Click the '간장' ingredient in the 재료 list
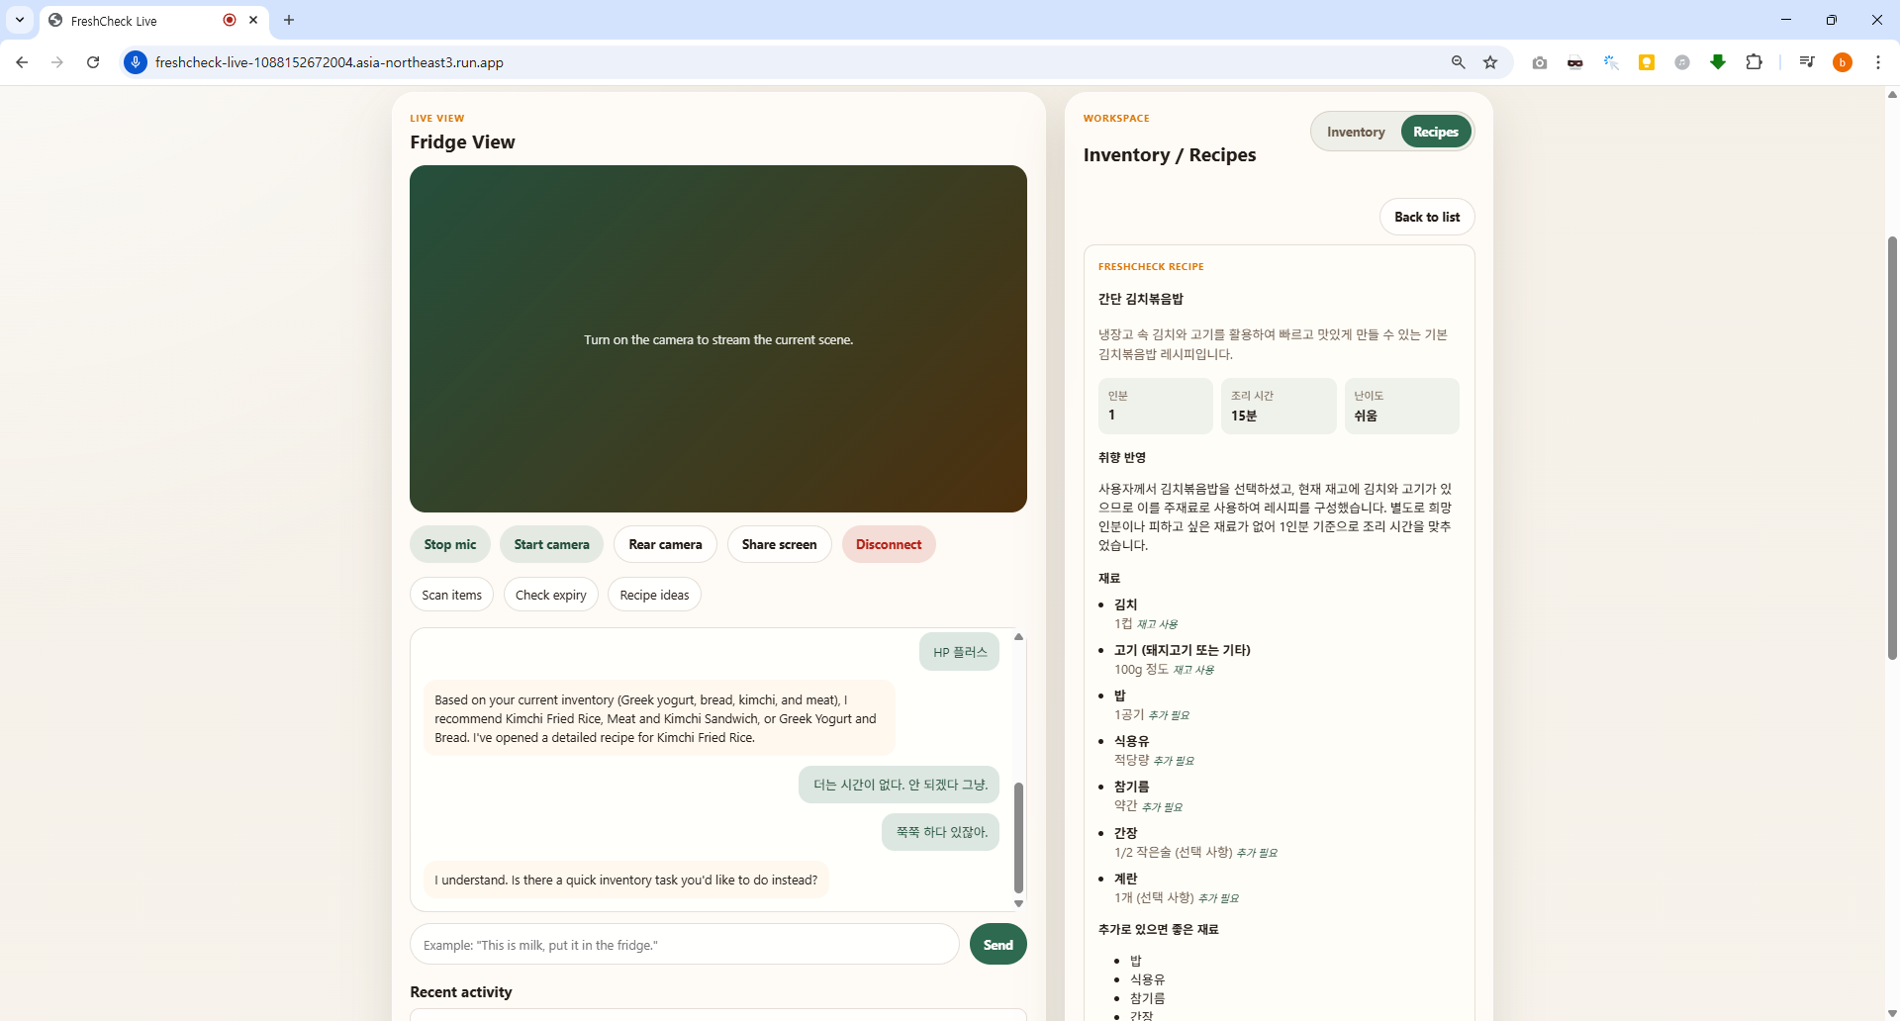The width and height of the screenshot is (1900, 1021). pos(1126,833)
